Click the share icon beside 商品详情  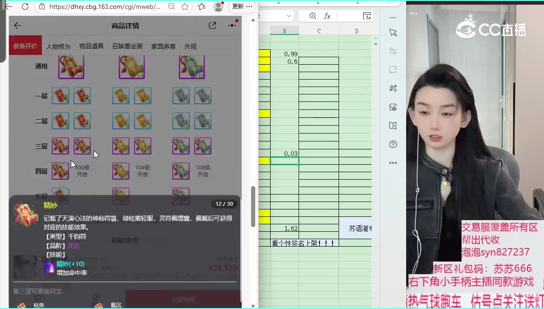212,26
